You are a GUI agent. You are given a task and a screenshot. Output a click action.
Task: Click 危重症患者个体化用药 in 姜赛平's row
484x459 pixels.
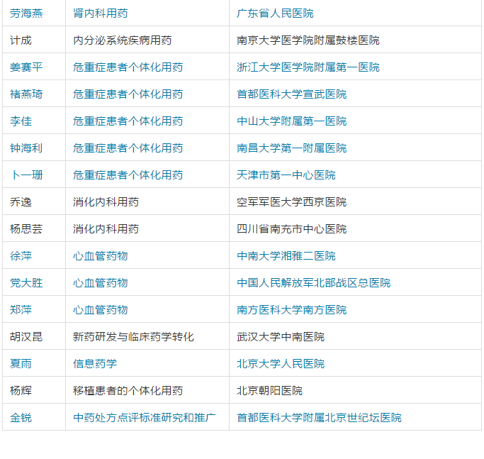128,67
